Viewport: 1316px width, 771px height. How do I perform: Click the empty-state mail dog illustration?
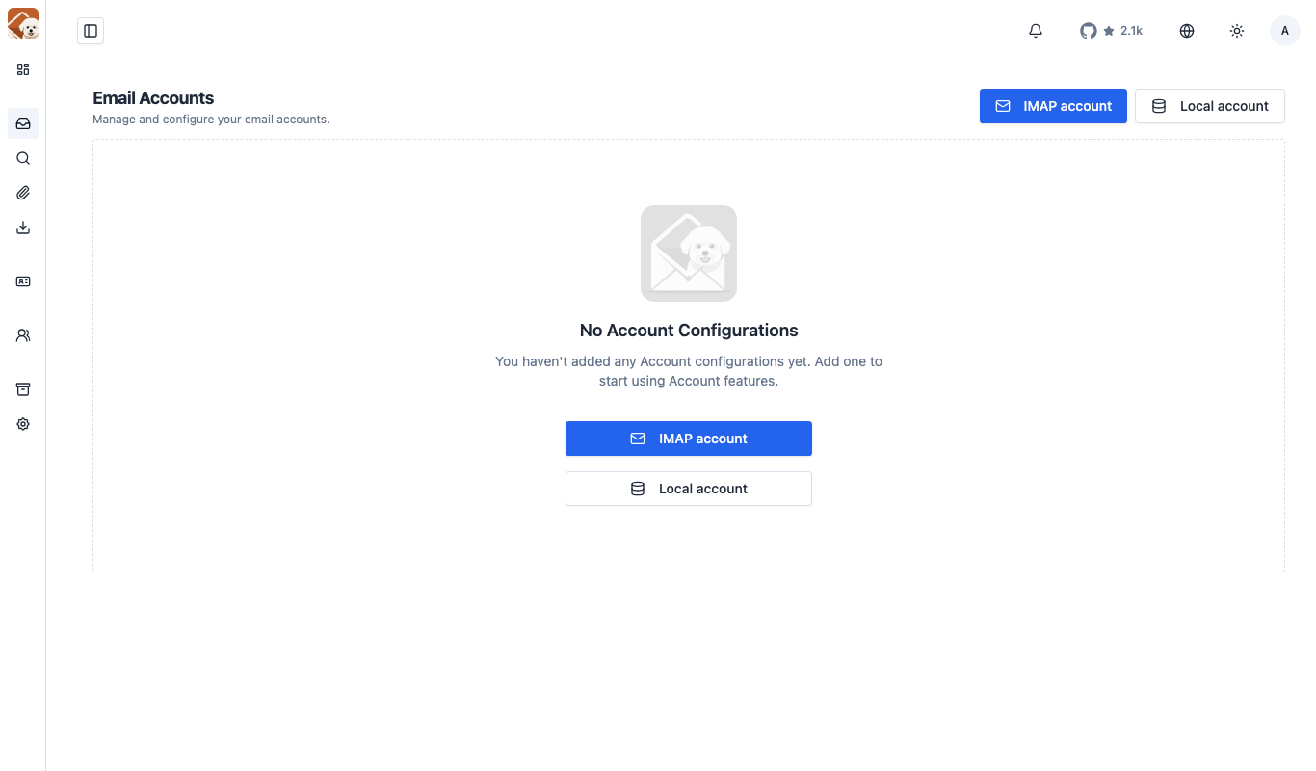coord(689,253)
